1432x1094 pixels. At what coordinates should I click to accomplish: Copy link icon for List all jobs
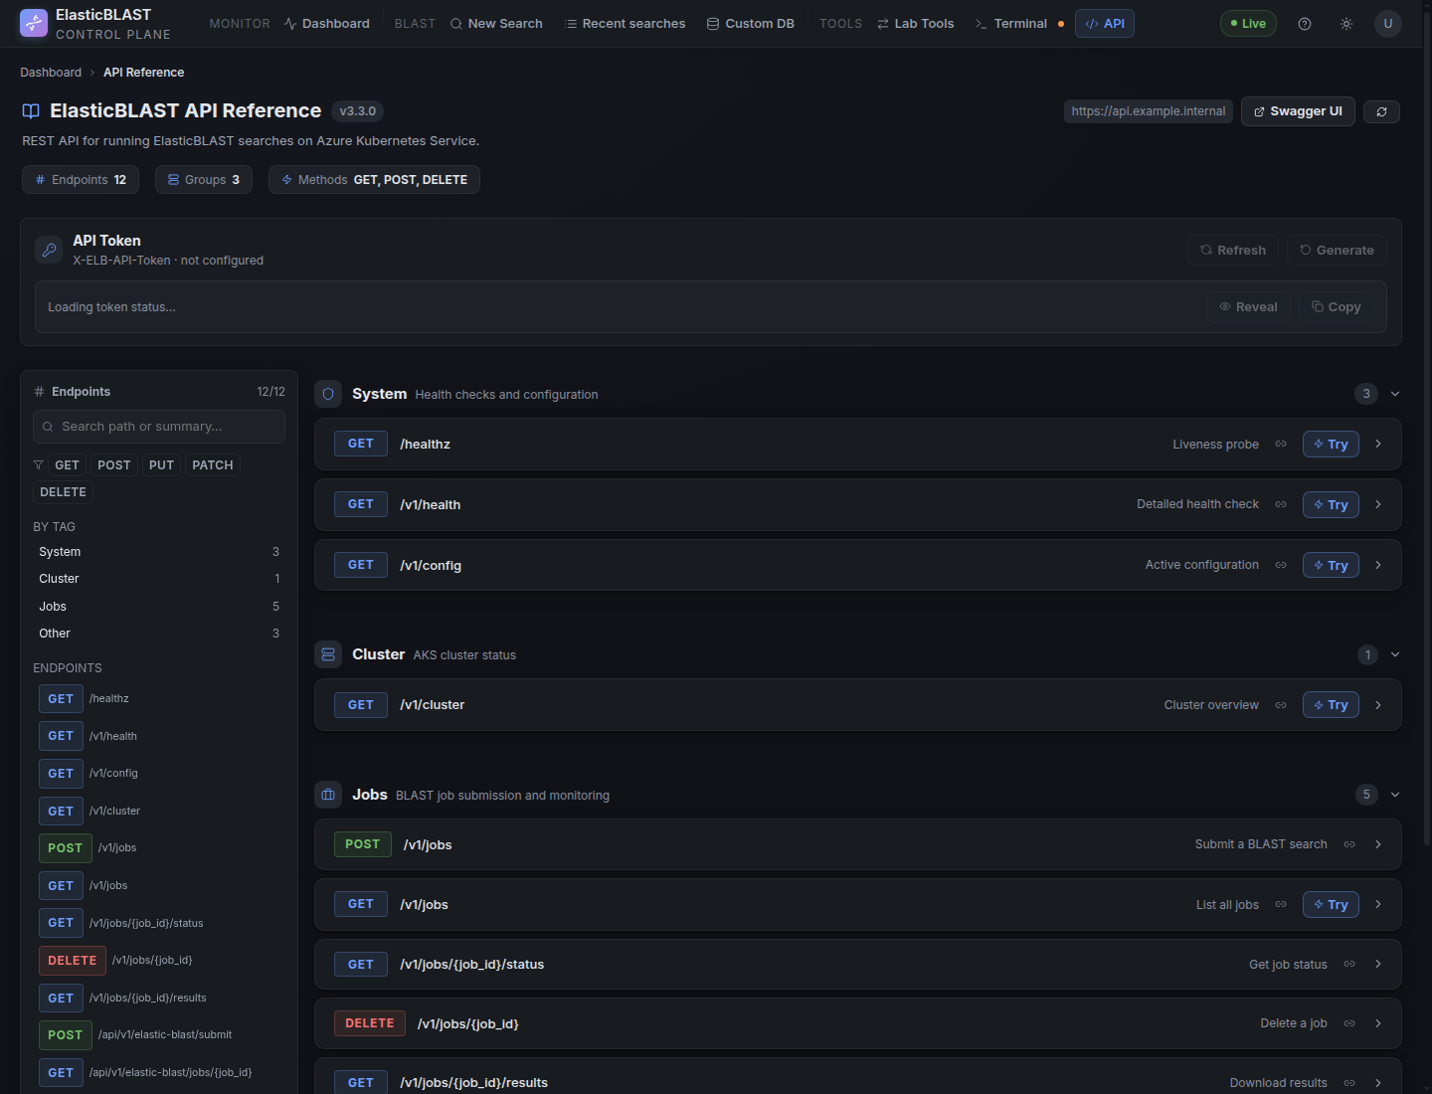(x=1281, y=905)
